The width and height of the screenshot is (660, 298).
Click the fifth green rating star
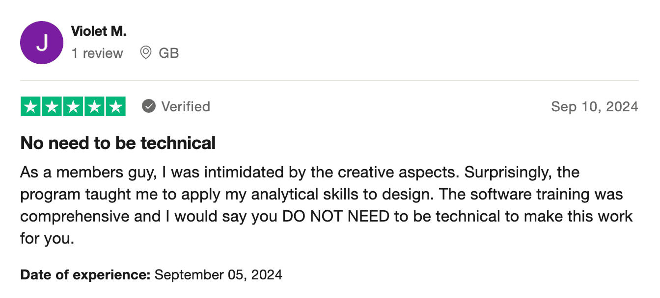click(x=115, y=107)
